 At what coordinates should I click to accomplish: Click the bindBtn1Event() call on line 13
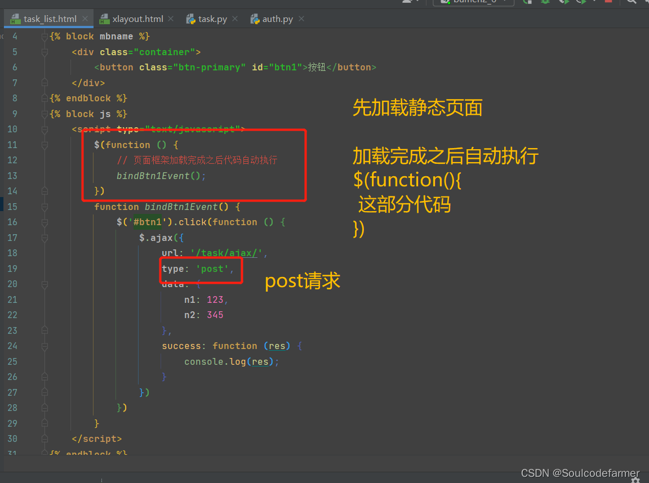(158, 176)
